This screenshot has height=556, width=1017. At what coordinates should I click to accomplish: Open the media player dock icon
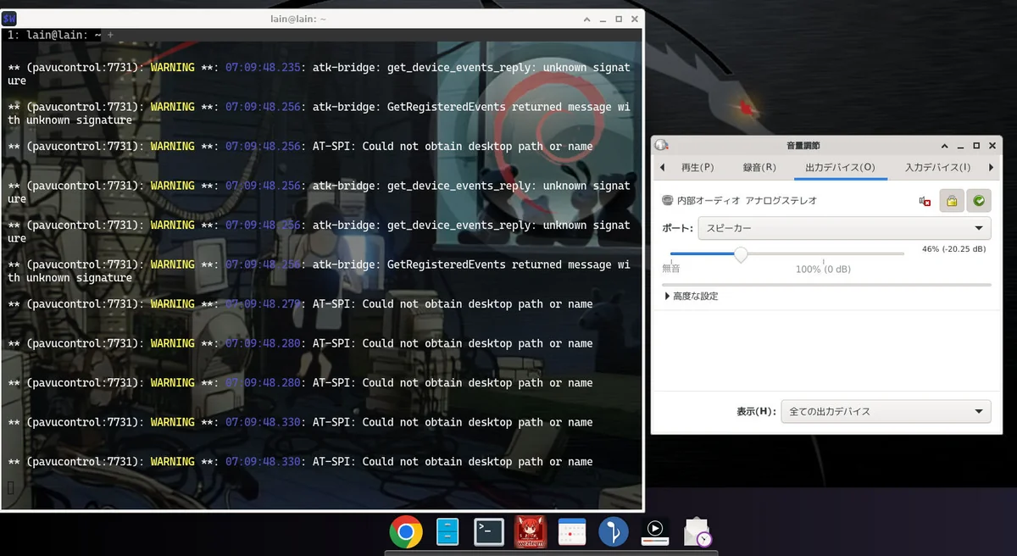(654, 532)
